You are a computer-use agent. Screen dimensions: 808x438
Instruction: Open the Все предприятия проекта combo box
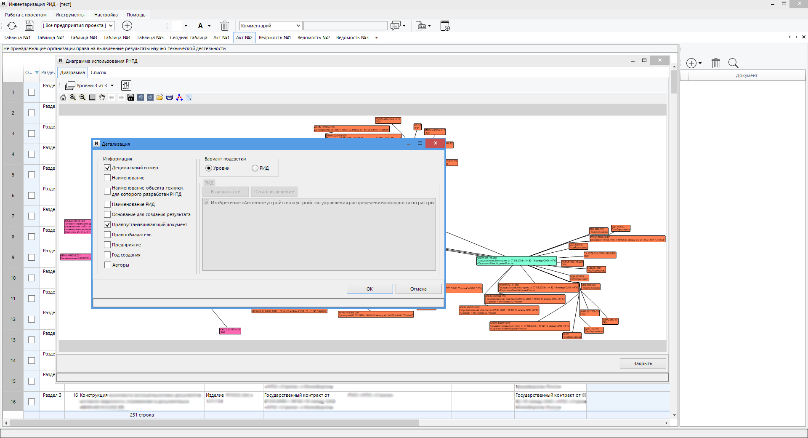78,26
